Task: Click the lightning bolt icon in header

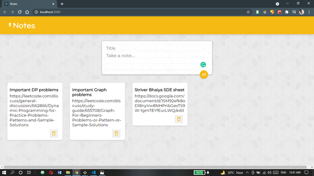Action: coord(10,25)
